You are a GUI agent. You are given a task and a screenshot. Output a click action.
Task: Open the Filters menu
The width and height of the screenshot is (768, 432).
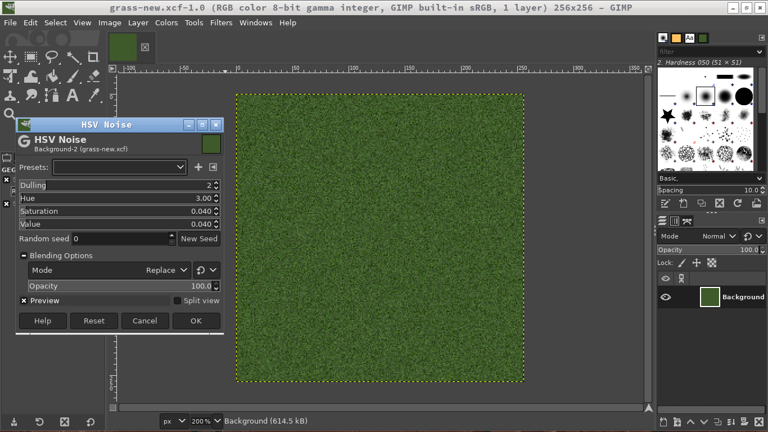221,22
